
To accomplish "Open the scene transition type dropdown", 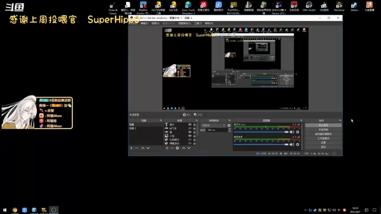I will coord(213,126).
